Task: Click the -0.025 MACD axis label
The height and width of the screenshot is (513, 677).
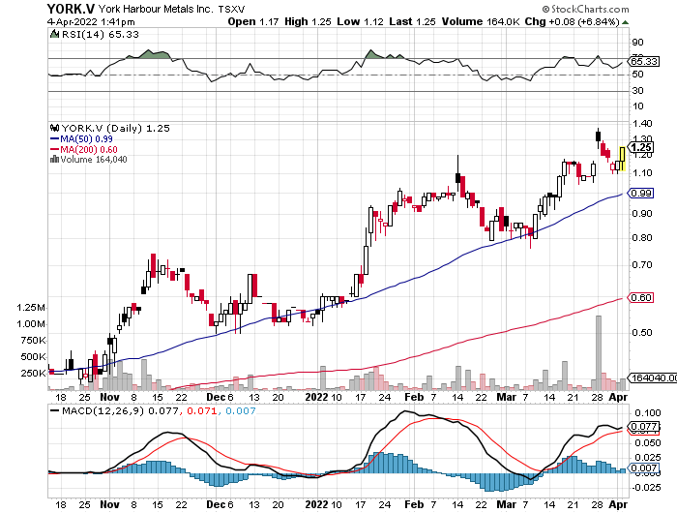Action: pos(646,488)
